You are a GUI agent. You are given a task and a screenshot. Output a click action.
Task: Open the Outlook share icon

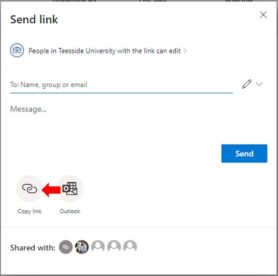70,189
